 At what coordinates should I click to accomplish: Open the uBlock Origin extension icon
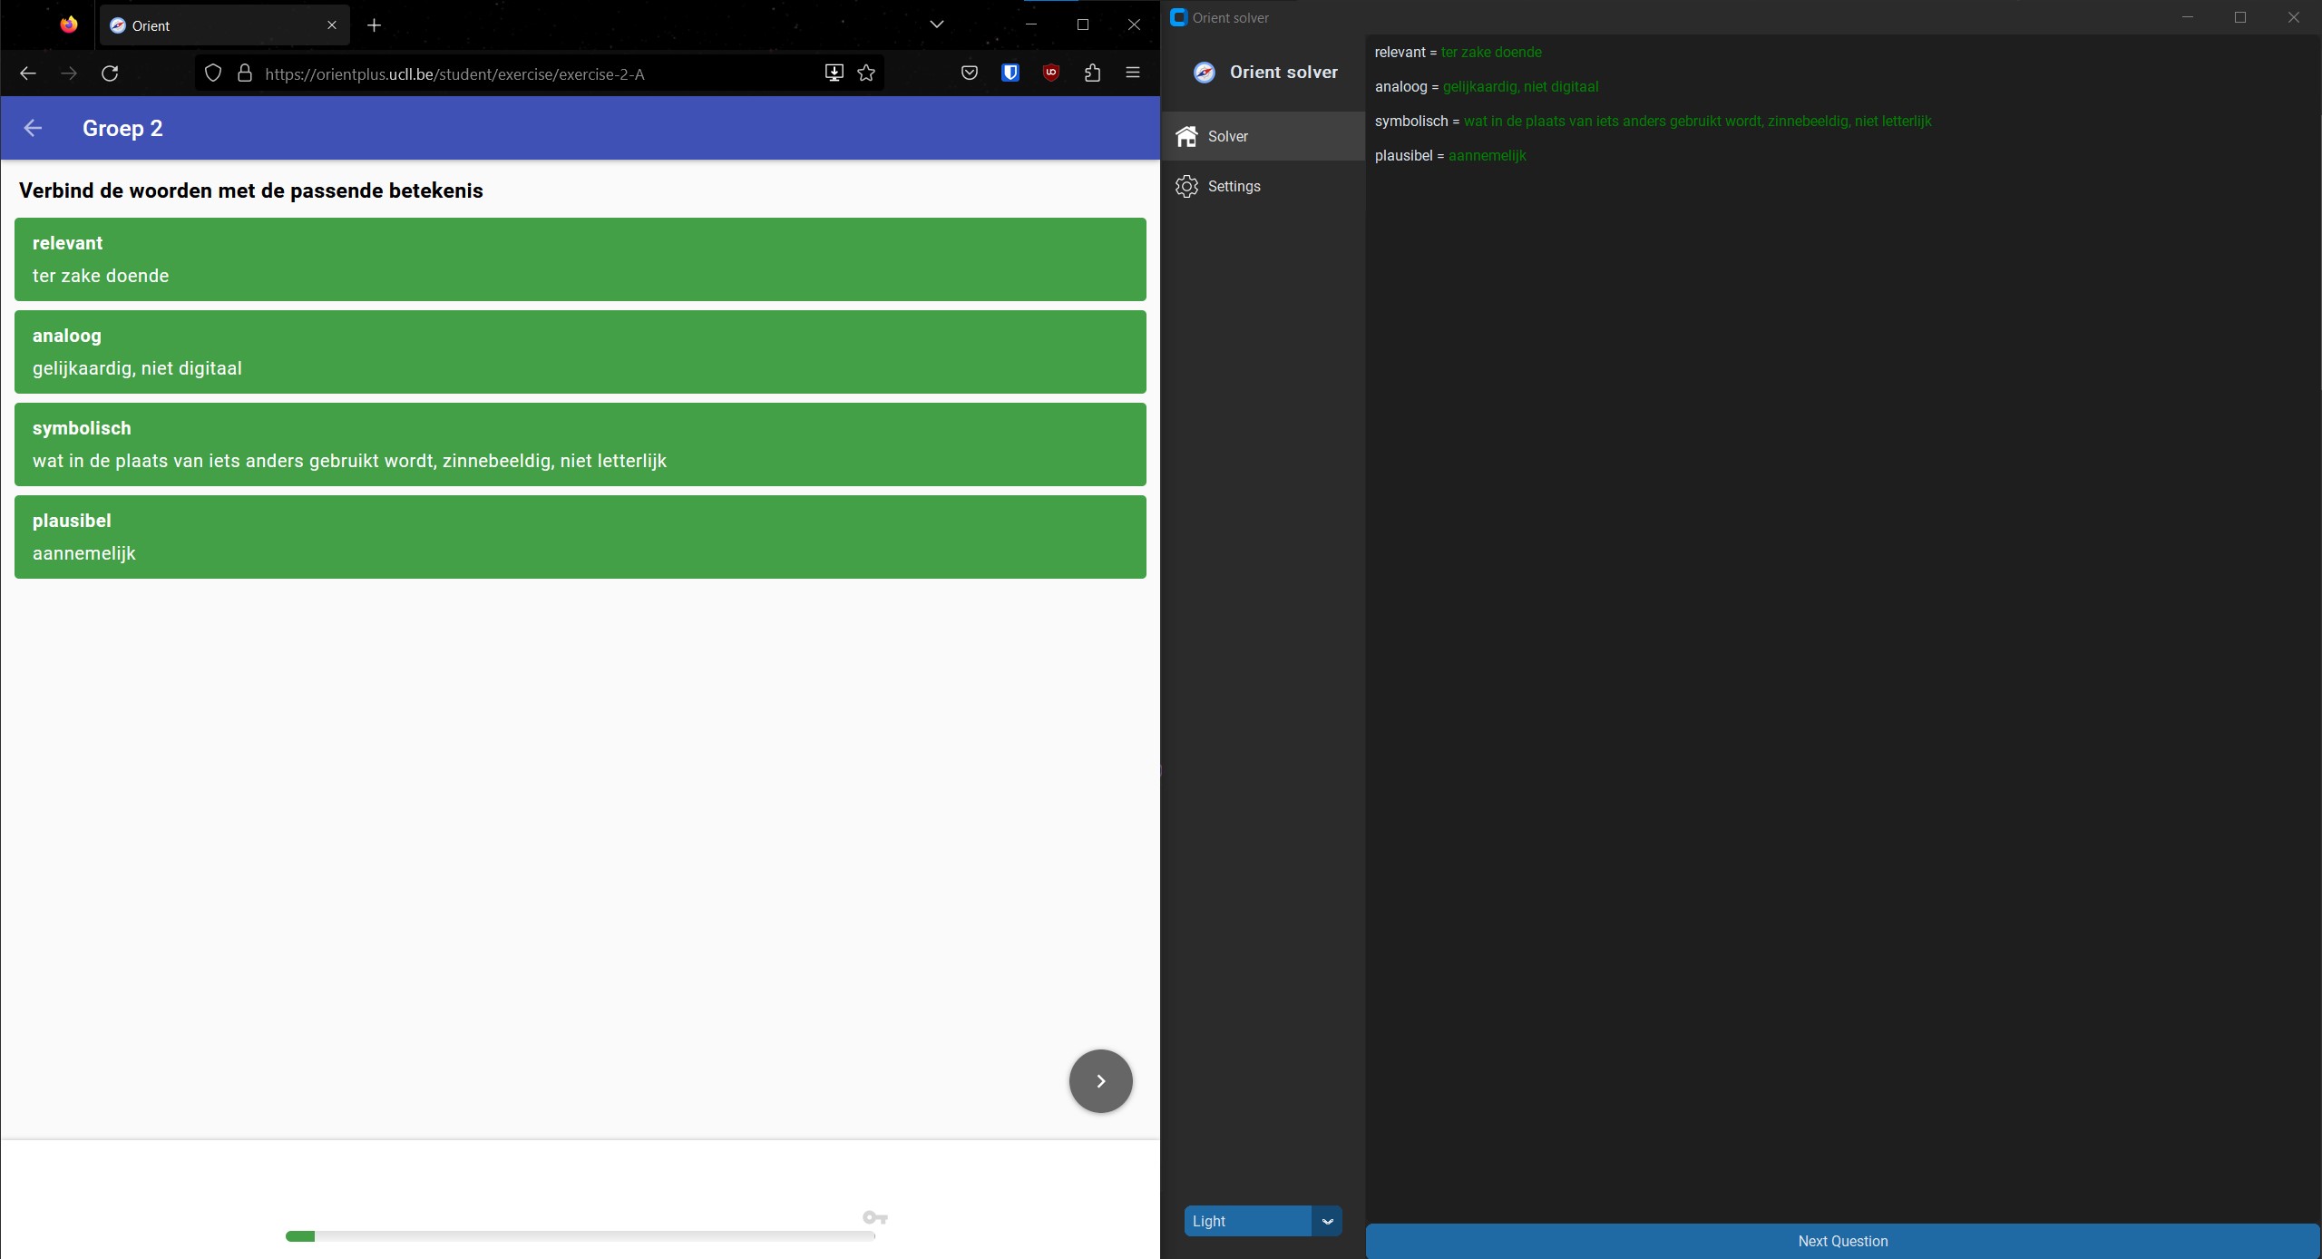coord(1050,73)
